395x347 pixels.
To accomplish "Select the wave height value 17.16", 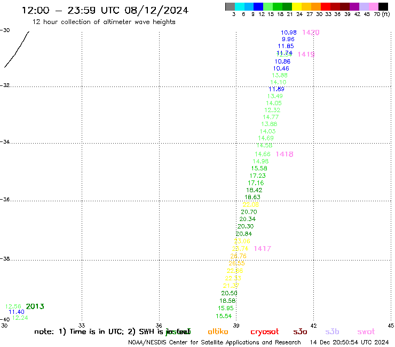I will (x=256, y=183).
